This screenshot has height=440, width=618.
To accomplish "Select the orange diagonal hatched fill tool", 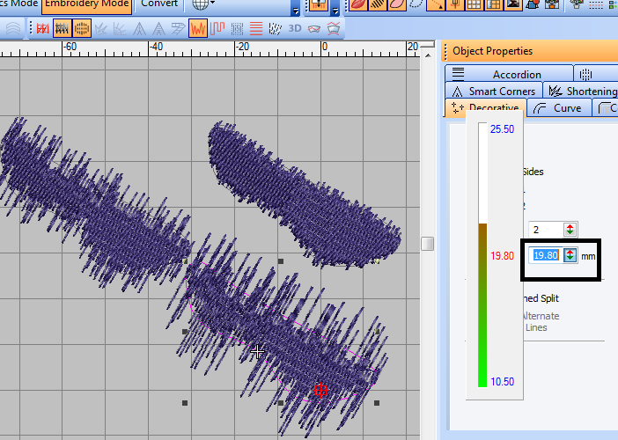I will tap(379, 5).
